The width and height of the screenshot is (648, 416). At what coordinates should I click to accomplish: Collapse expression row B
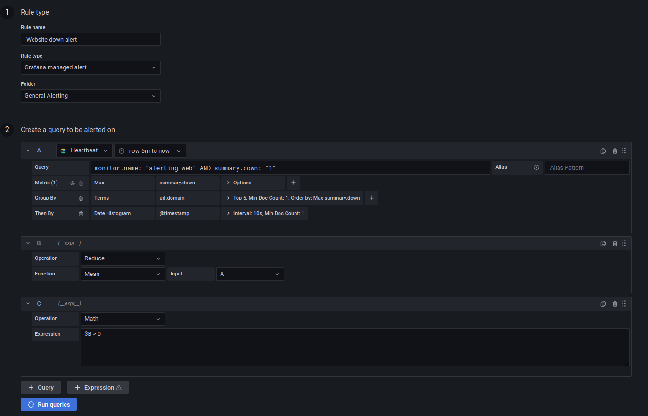click(28, 243)
